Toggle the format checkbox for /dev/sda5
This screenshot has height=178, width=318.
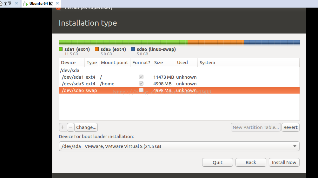point(141,84)
